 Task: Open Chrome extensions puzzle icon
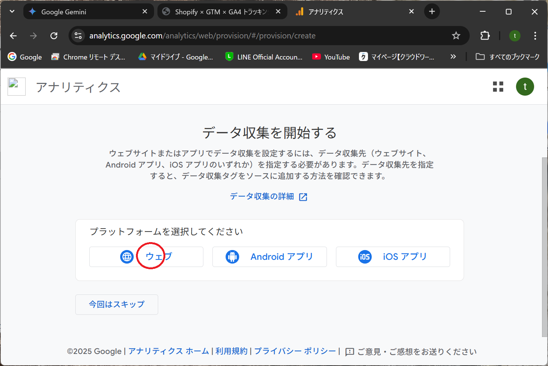tap(485, 36)
